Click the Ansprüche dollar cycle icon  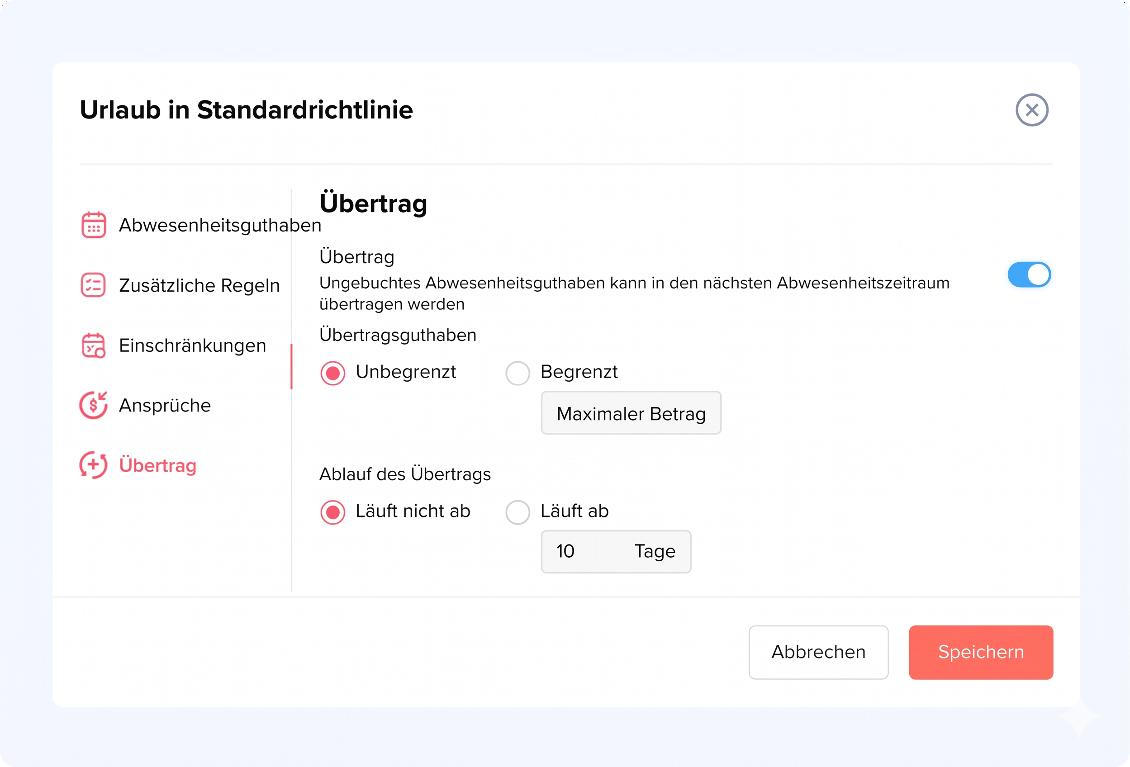point(93,405)
